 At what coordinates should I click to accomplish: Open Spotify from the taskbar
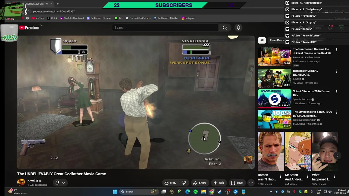click(195, 192)
